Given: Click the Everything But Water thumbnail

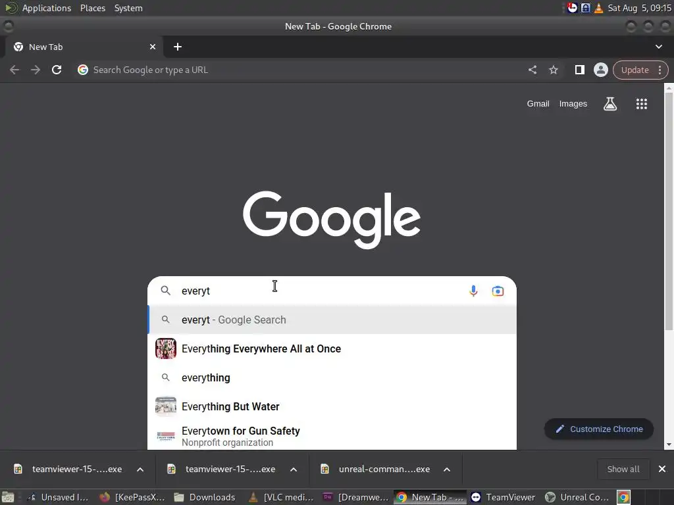Looking at the screenshot, I should [x=165, y=406].
